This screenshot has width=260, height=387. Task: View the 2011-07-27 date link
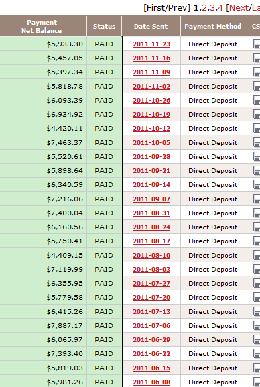(x=151, y=283)
